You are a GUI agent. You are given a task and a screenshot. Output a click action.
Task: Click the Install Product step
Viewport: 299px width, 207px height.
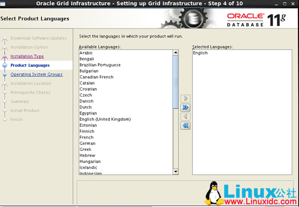pyautogui.click(x=25, y=111)
